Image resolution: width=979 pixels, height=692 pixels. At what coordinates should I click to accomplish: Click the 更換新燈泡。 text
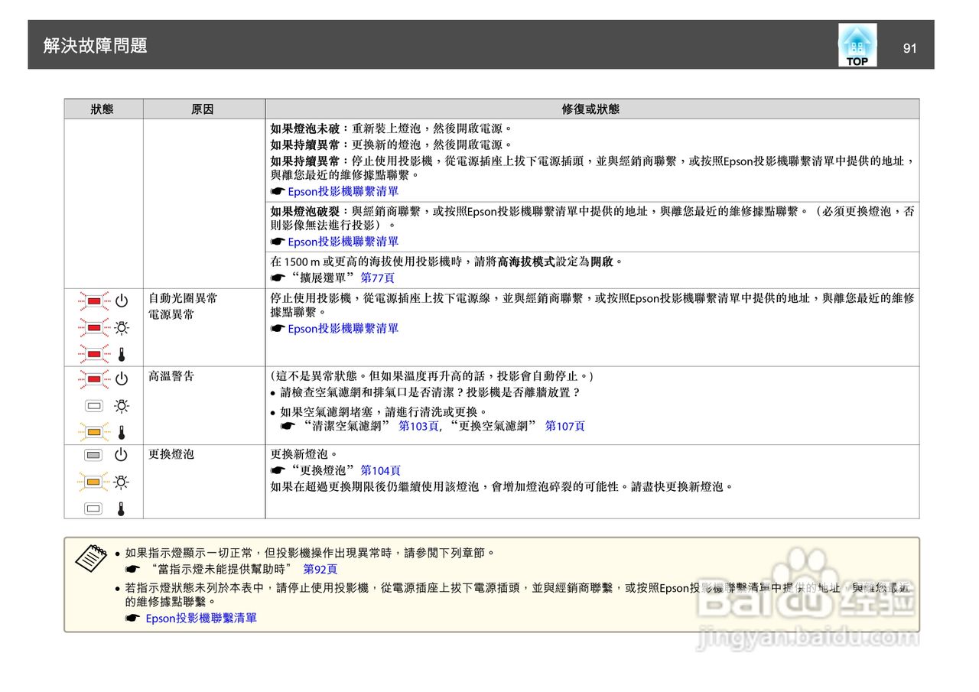click(x=304, y=454)
